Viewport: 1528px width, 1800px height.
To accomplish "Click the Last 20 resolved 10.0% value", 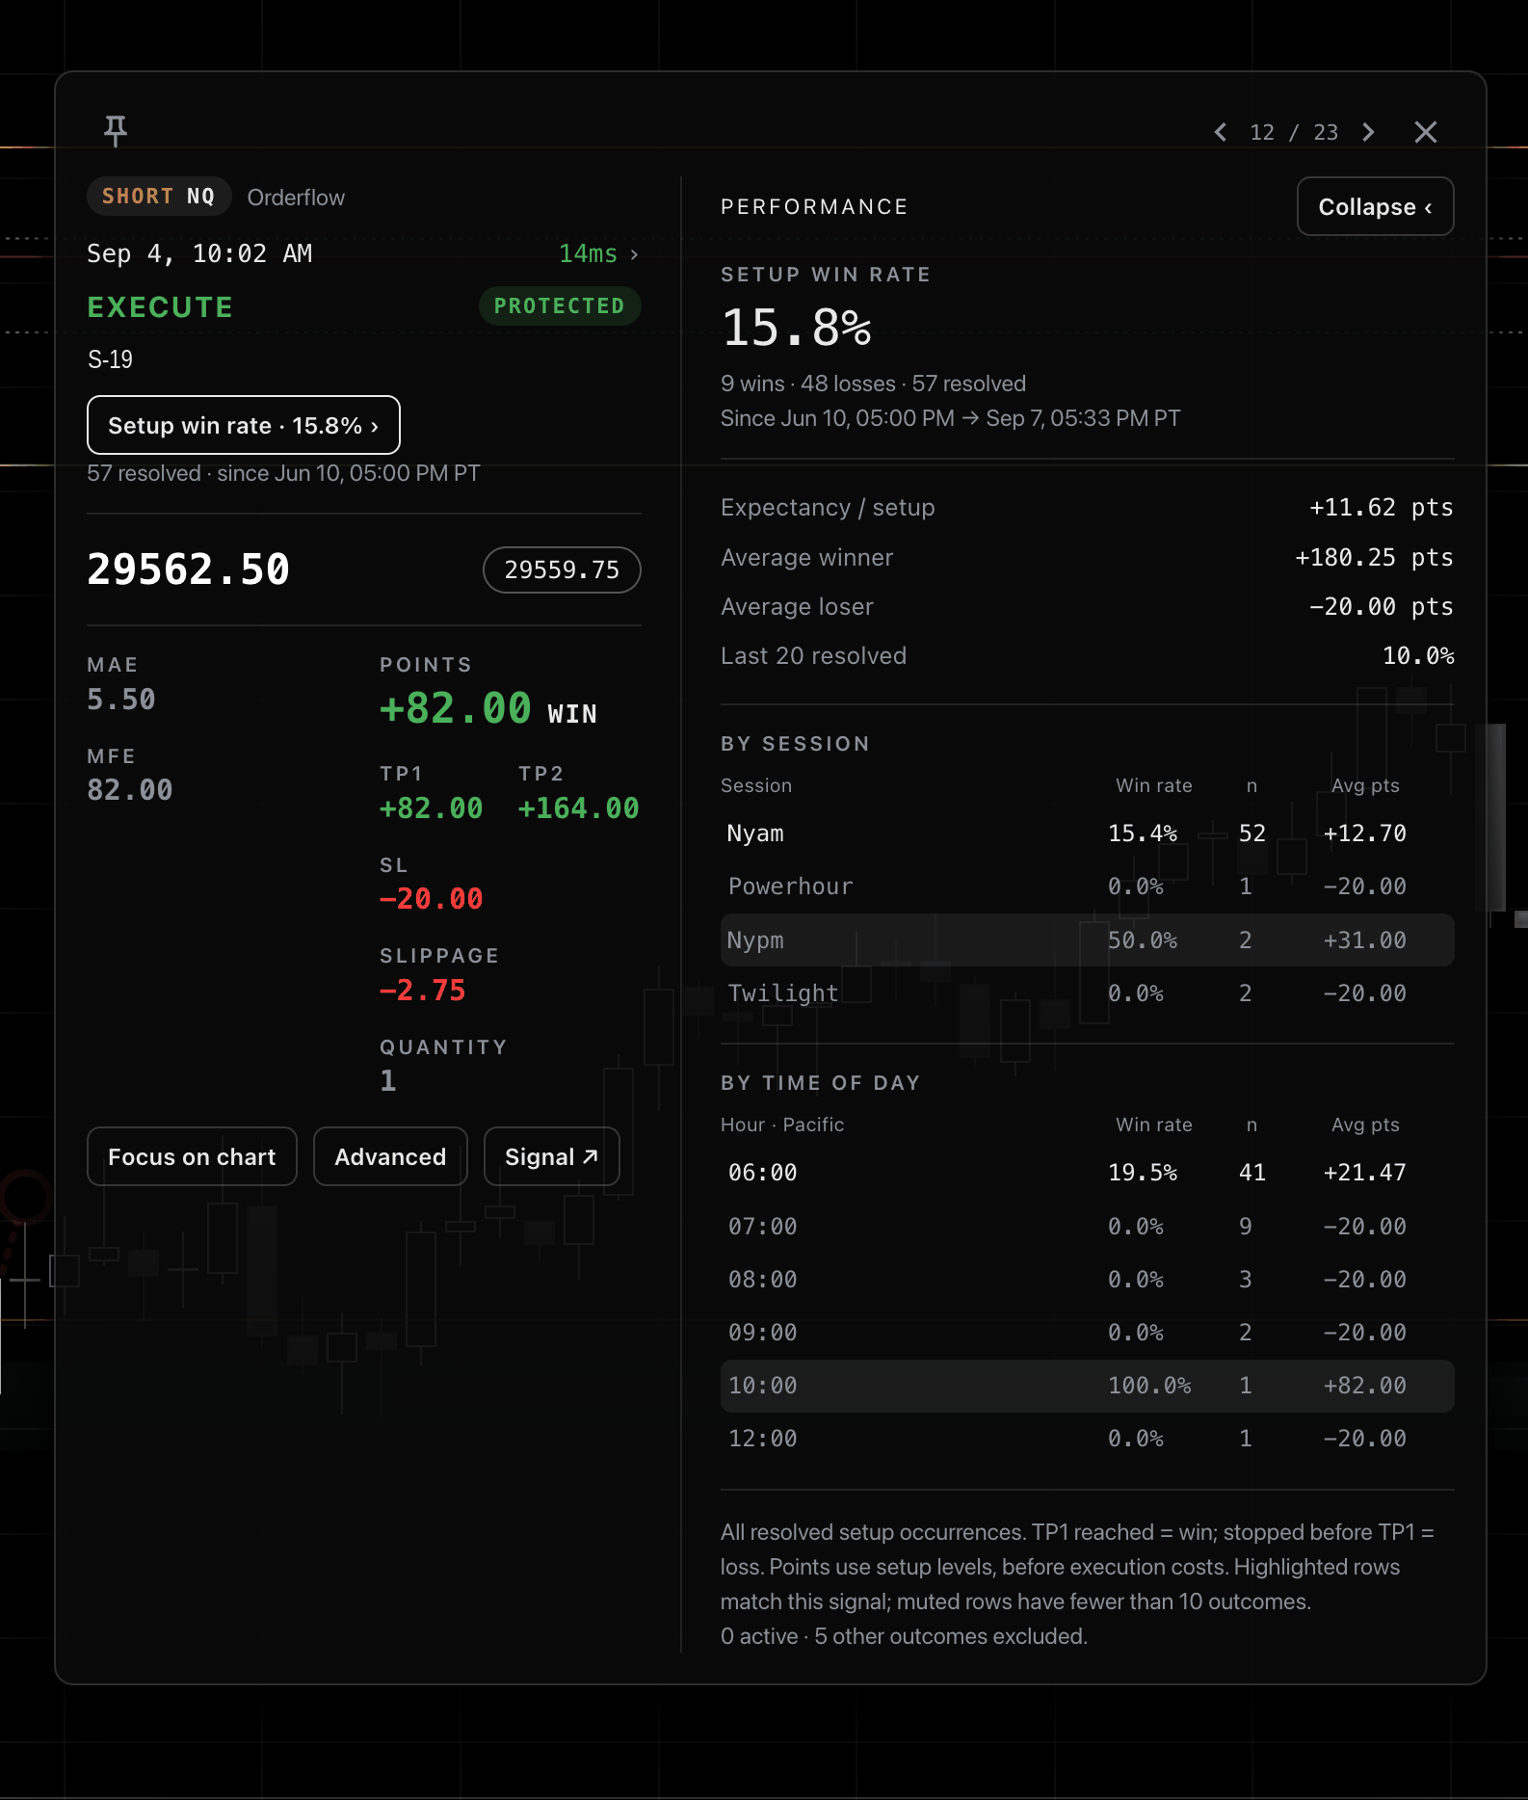I will 1418,656.
